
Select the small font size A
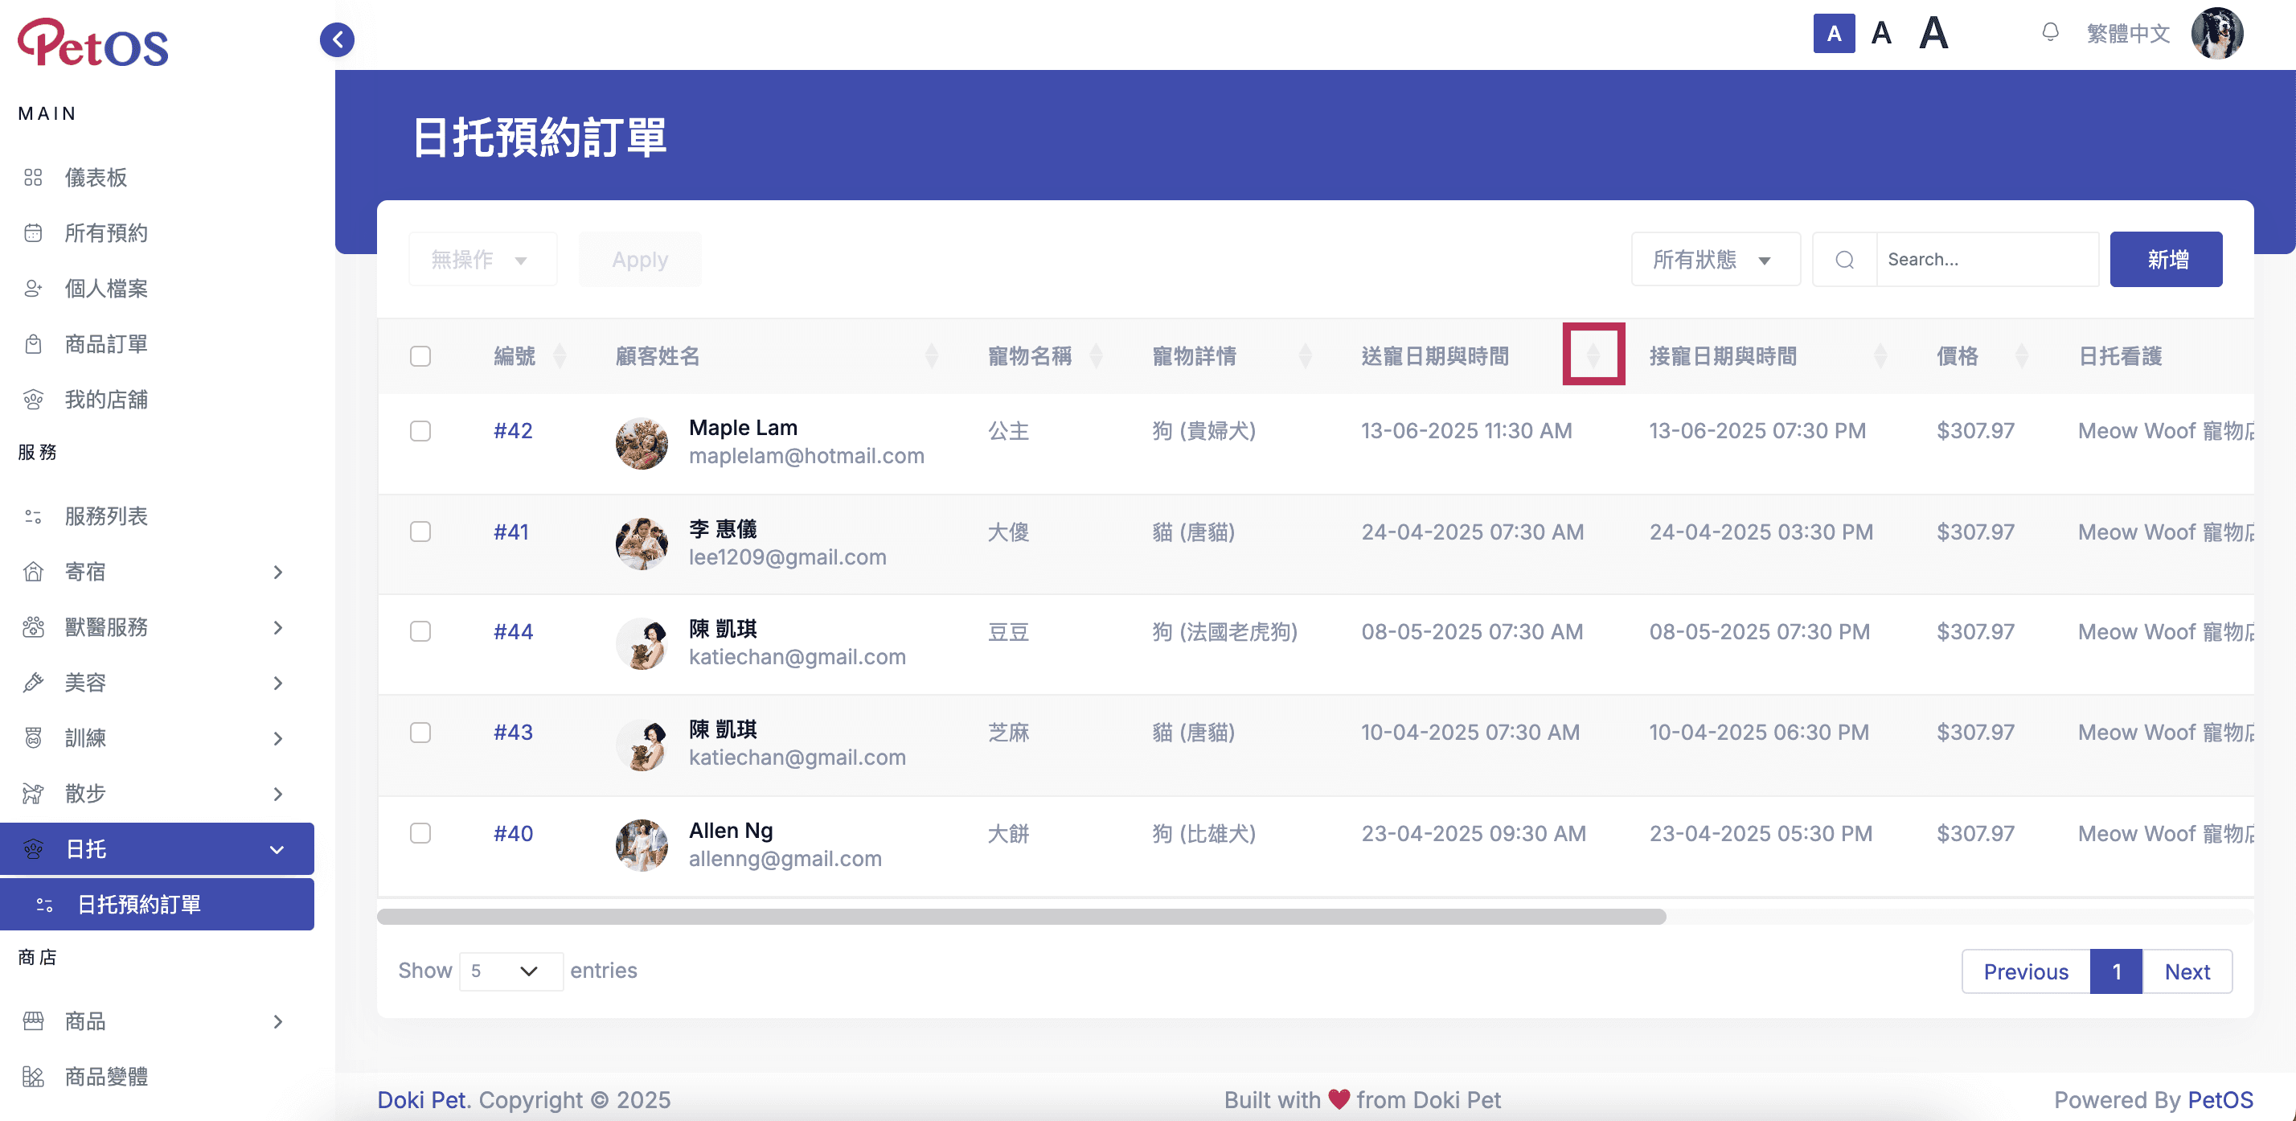coord(1834,33)
